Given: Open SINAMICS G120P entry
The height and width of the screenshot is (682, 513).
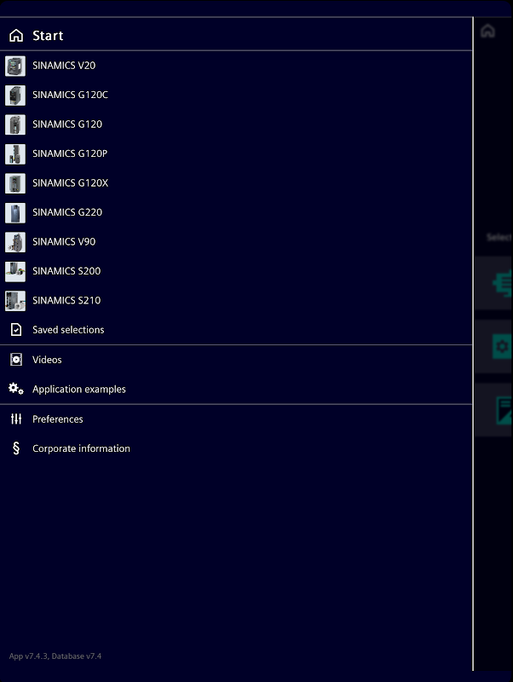Looking at the screenshot, I should click(70, 153).
